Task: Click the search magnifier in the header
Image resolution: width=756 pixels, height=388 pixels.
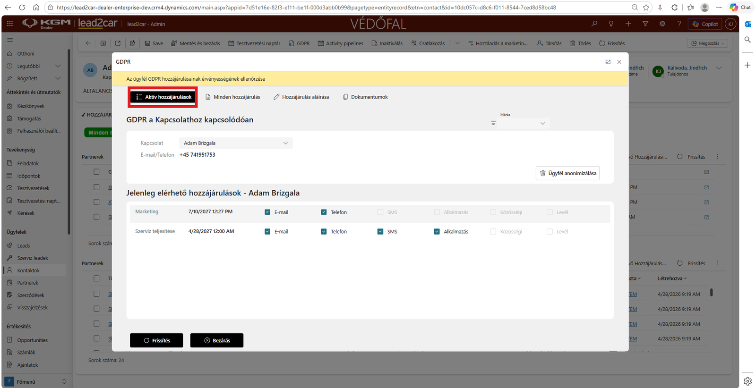Action: coord(594,24)
